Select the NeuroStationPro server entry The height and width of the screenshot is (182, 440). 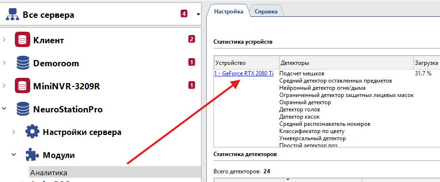pyautogui.click(x=68, y=109)
